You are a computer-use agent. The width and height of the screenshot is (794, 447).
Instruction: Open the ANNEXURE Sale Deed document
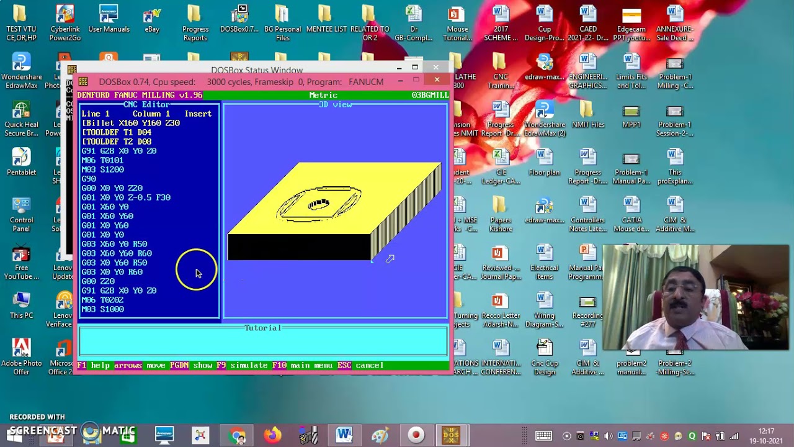point(675,23)
